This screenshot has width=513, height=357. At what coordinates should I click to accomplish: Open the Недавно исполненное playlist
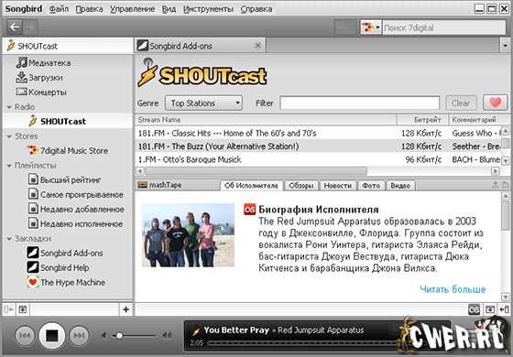point(75,224)
